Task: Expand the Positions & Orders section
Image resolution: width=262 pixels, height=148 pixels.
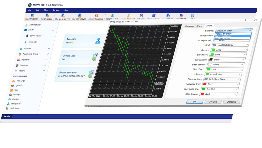Action: 48,54
